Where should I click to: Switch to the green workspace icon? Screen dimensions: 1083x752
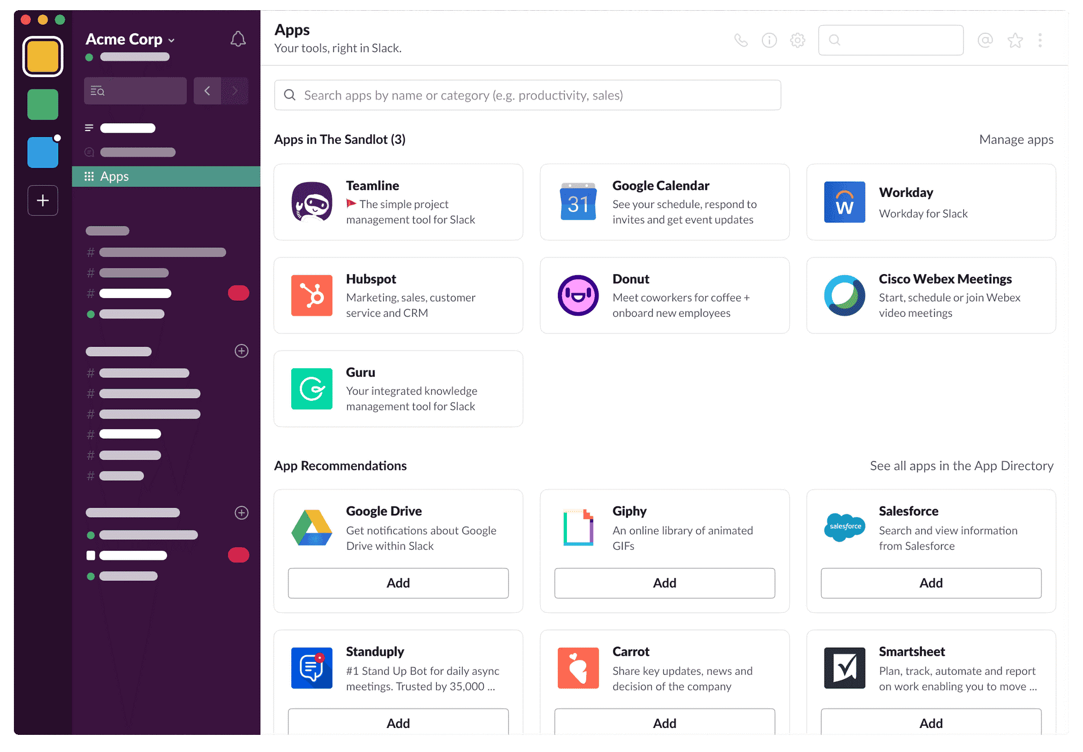pyautogui.click(x=43, y=104)
